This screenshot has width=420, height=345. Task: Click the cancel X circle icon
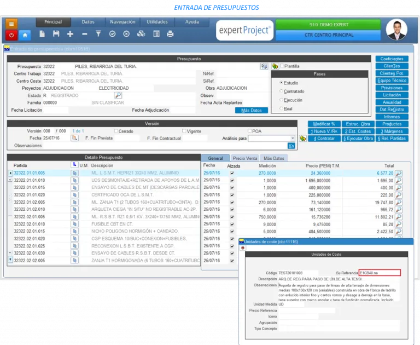coord(126,34)
